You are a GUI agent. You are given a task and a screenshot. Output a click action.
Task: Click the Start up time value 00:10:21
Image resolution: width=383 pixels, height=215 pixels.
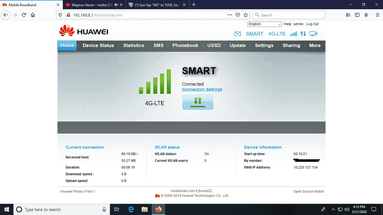(x=300, y=154)
